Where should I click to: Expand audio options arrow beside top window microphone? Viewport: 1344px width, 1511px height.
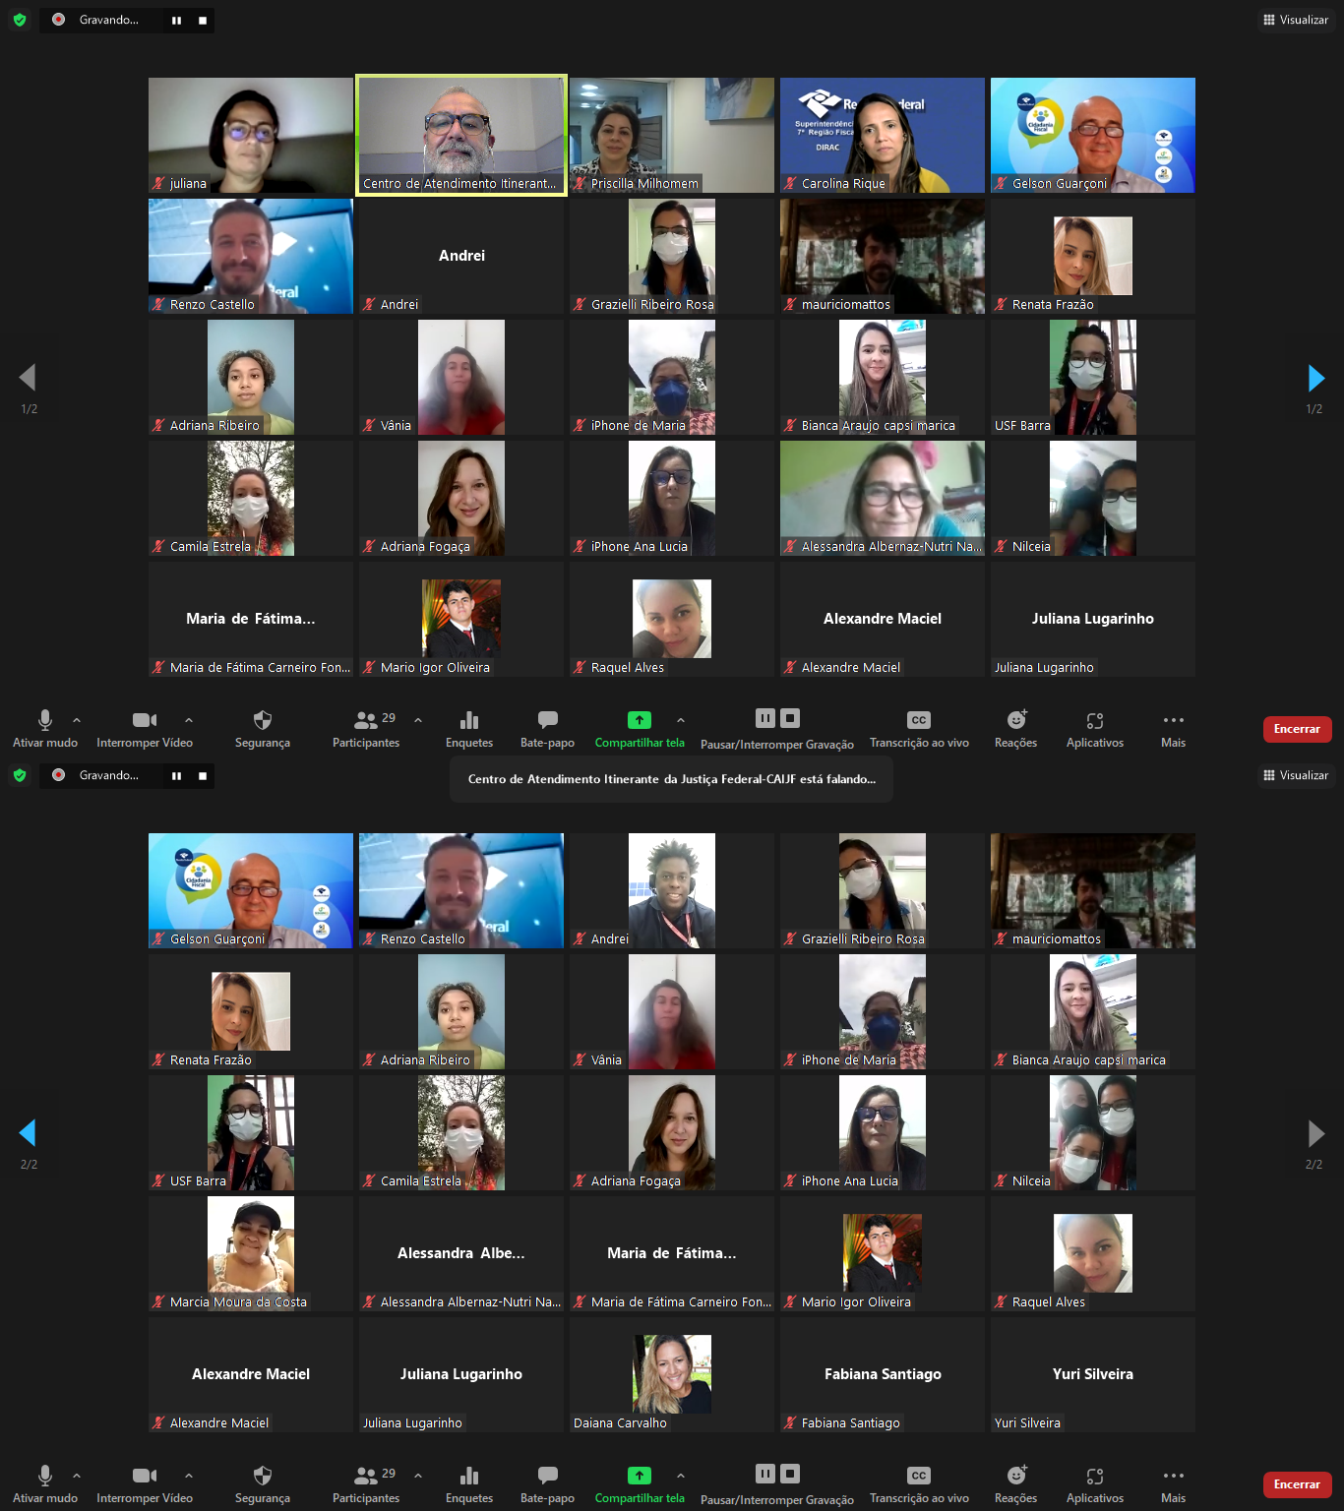tap(77, 720)
